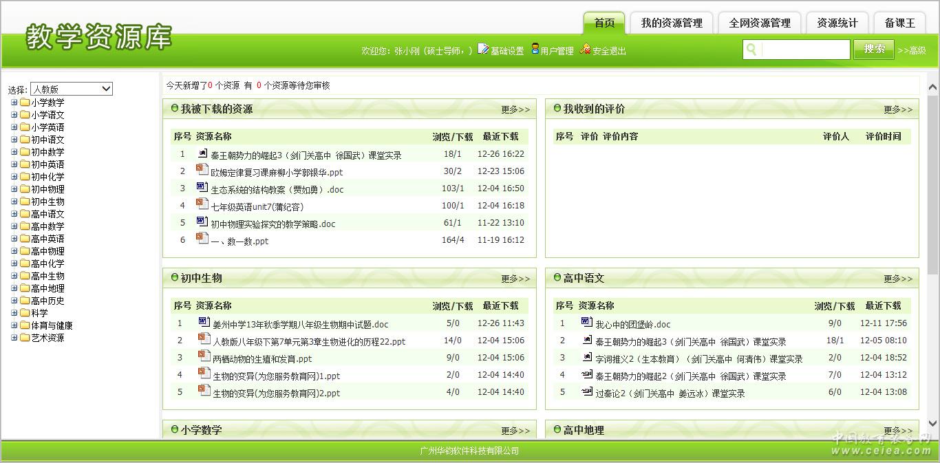The height and width of the screenshot is (463, 940).
Task: Click the Word icon beside 生态系统的结构教案
Action: pyautogui.click(x=202, y=187)
